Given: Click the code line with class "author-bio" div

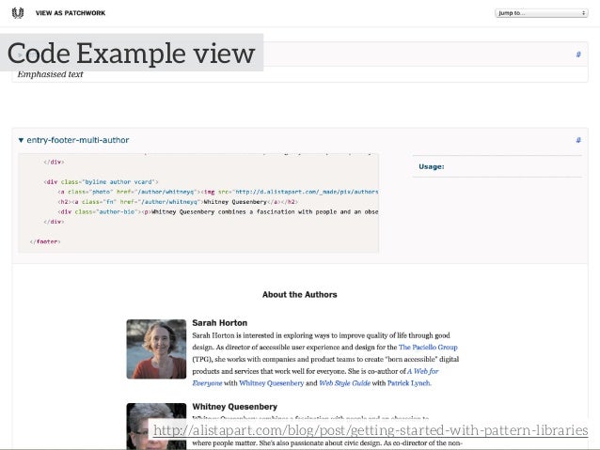Looking at the screenshot, I should [x=218, y=211].
